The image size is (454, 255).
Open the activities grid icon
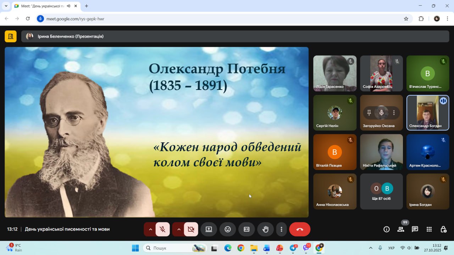[429, 229]
